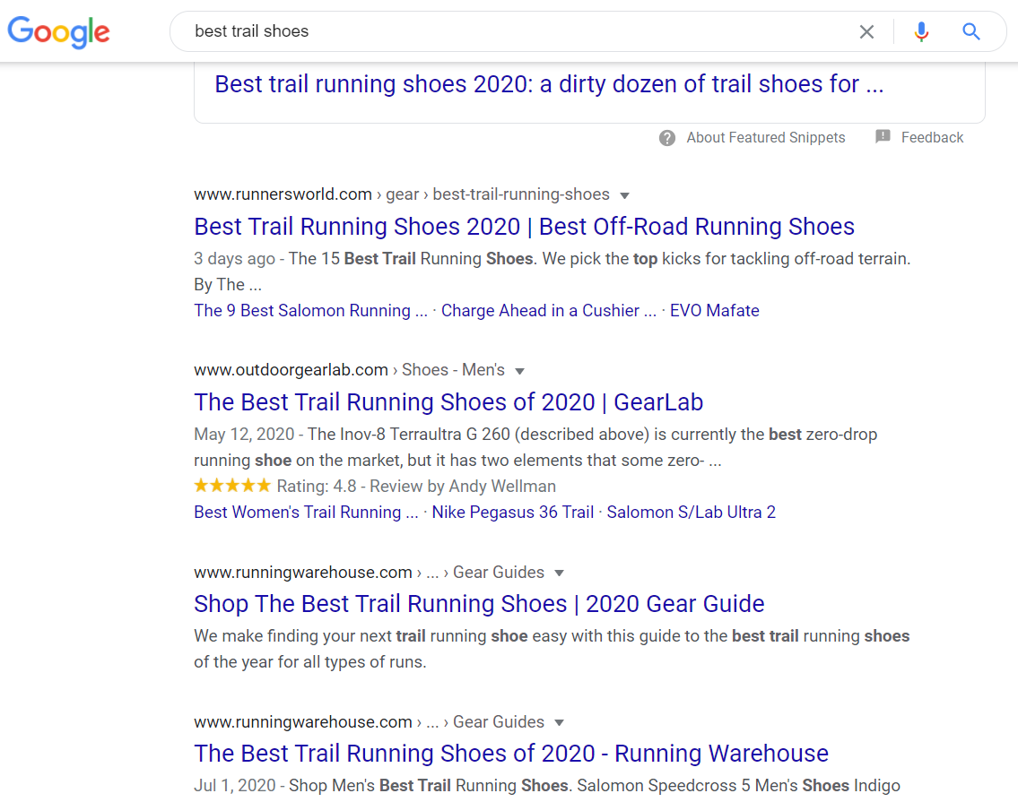The height and width of the screenshot is (802, 1018).
Task: Click the 'Jul 1, 2020' snippet text
Action: click(x=234, y=786)
